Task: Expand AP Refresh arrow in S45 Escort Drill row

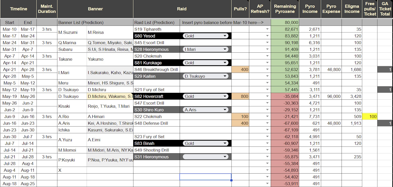Action: [x=267, y=43]
